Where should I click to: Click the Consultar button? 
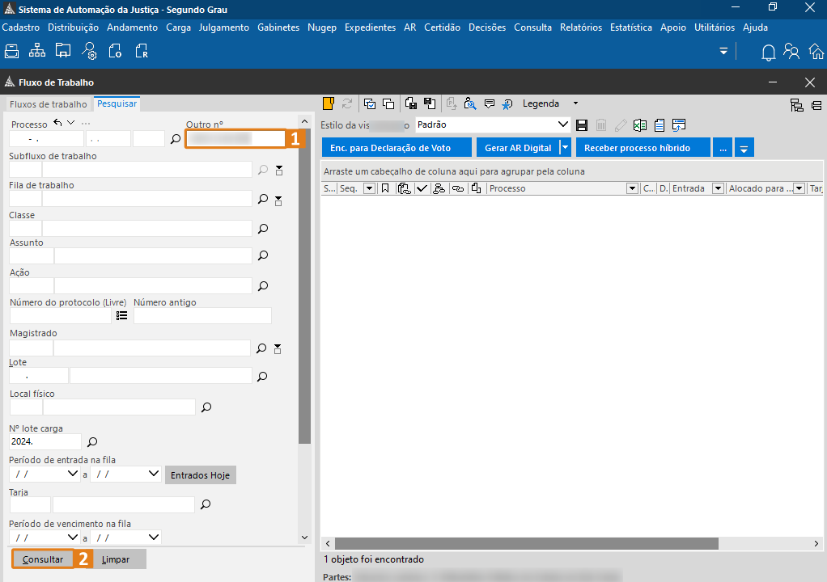[x=43, y=559]
